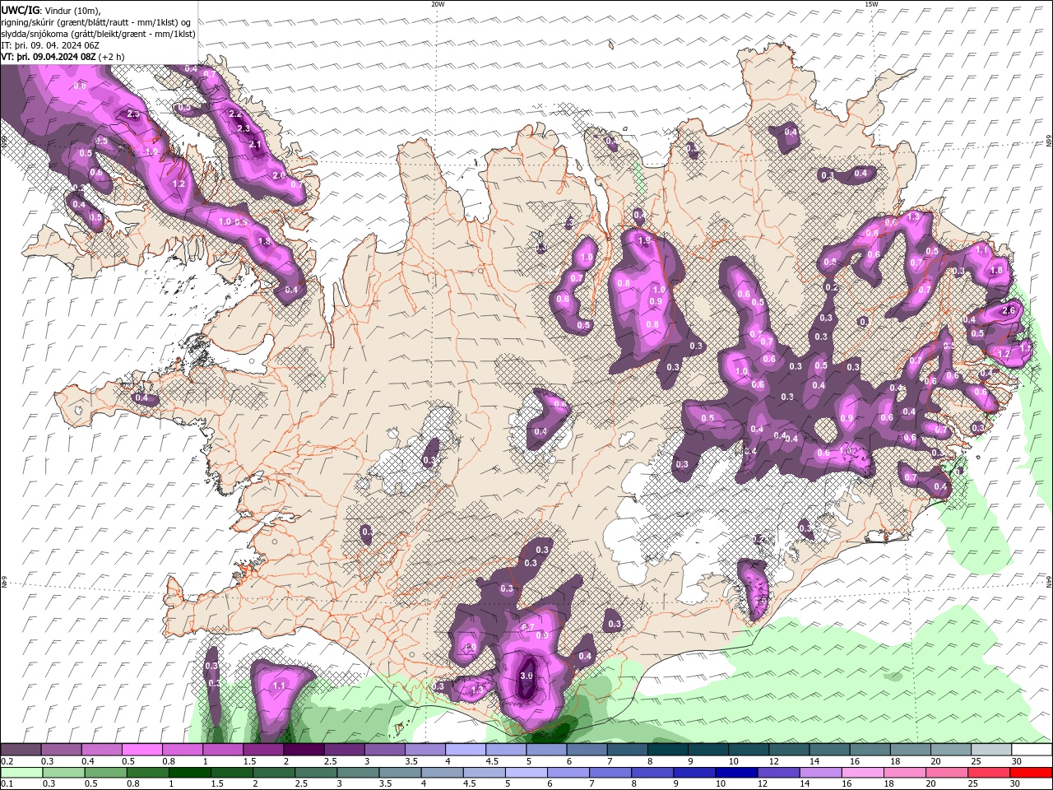Click the '0.1' label on the rain scale
Screen dimensions: 1053x790
click(x=7, y=784)
